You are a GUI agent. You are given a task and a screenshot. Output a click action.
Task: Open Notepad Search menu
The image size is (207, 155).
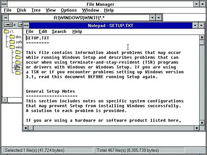[59, 32]
